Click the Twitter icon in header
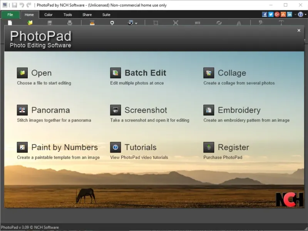This screenshot has height=231, width=308. coord(271,15)
